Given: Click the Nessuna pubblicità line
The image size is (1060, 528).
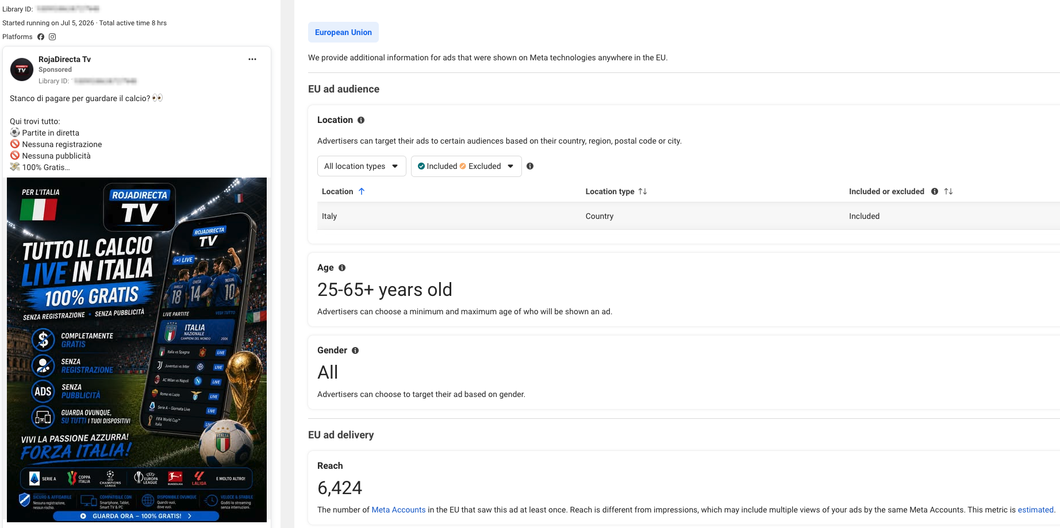Looking at the screenshot, I should tap(50, 156).
